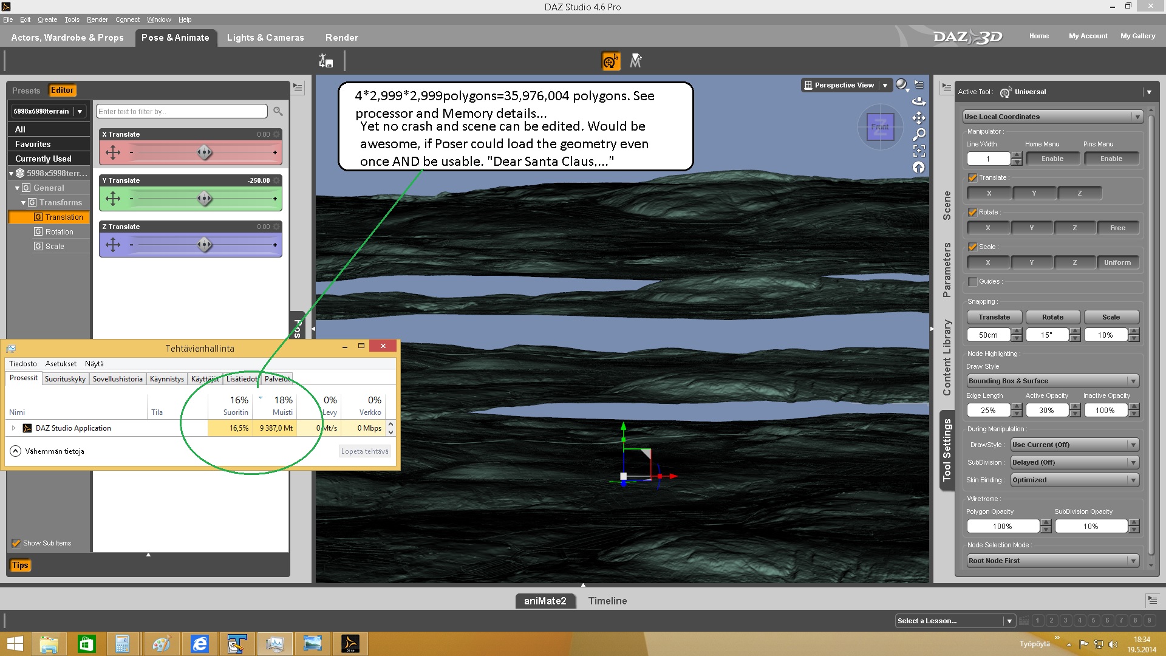This screenshot has width=1166, height=656.
Task: Open the Render menu in menu bar
Action: tap(97, 19)
